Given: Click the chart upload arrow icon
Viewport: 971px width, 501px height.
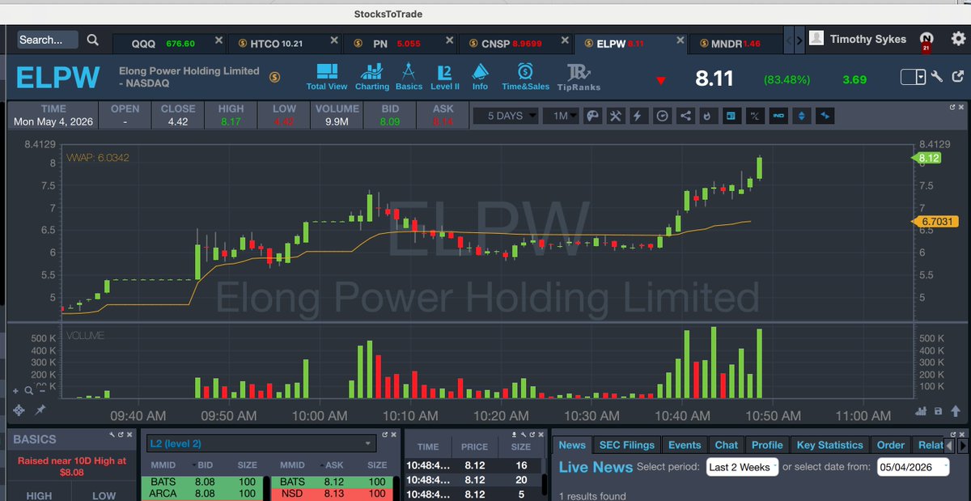Looking at the screenshot, I should pos(954,411).
